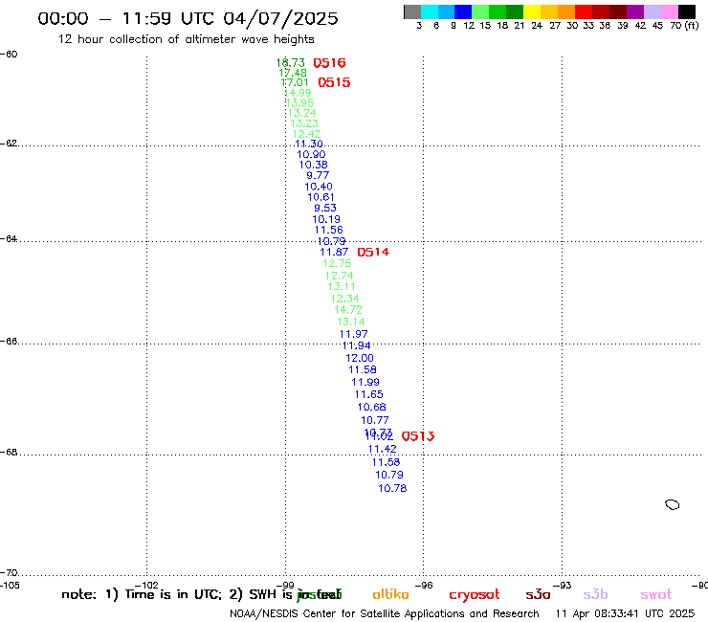Select the 11.97 wave reading
This screenshot has width=708, height=622.
tap(354, 334)
